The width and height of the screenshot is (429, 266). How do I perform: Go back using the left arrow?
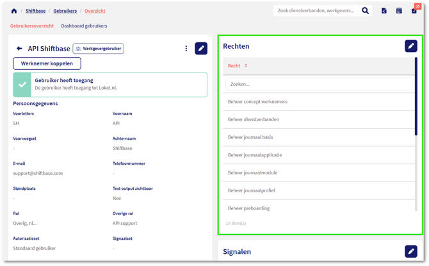(19, 49)
